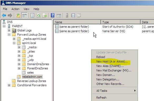Screen dimensions: 154x101
Task: Collapse the PARENT server node
Action: 4,26
